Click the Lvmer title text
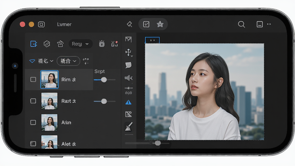 pyautogui.click(x=64, y=24)
